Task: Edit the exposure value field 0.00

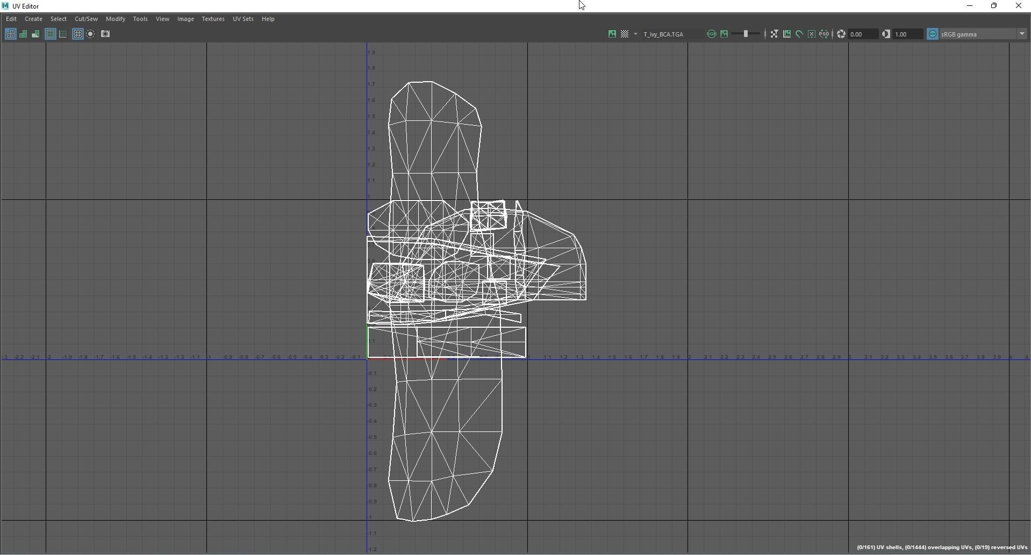Action: (863, 34)
